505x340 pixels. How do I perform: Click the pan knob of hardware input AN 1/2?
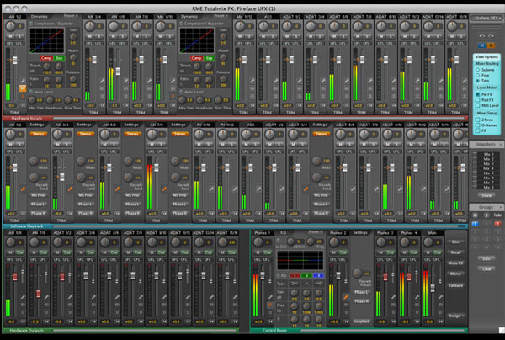click(11, 26)
